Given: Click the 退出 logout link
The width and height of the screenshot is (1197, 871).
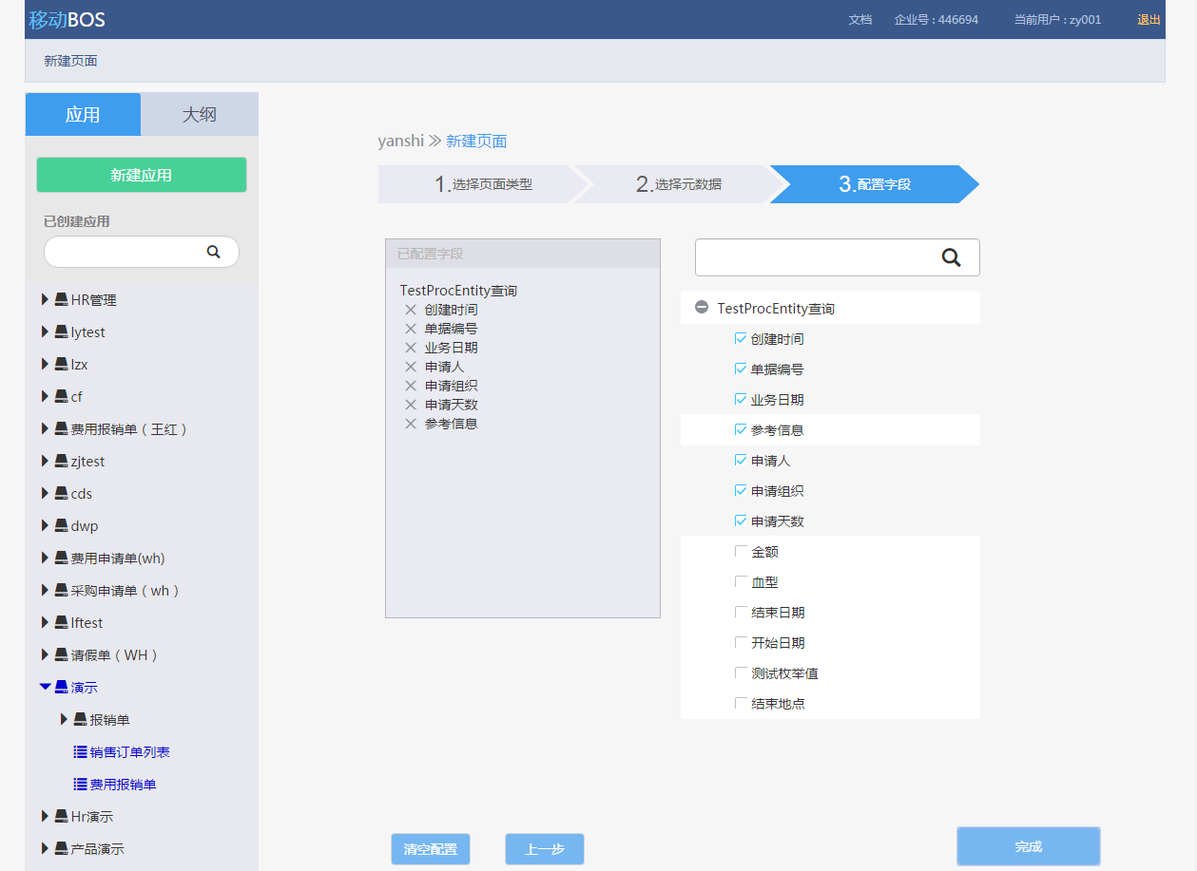Looking at the screenshot, I should click(1148, 19).
